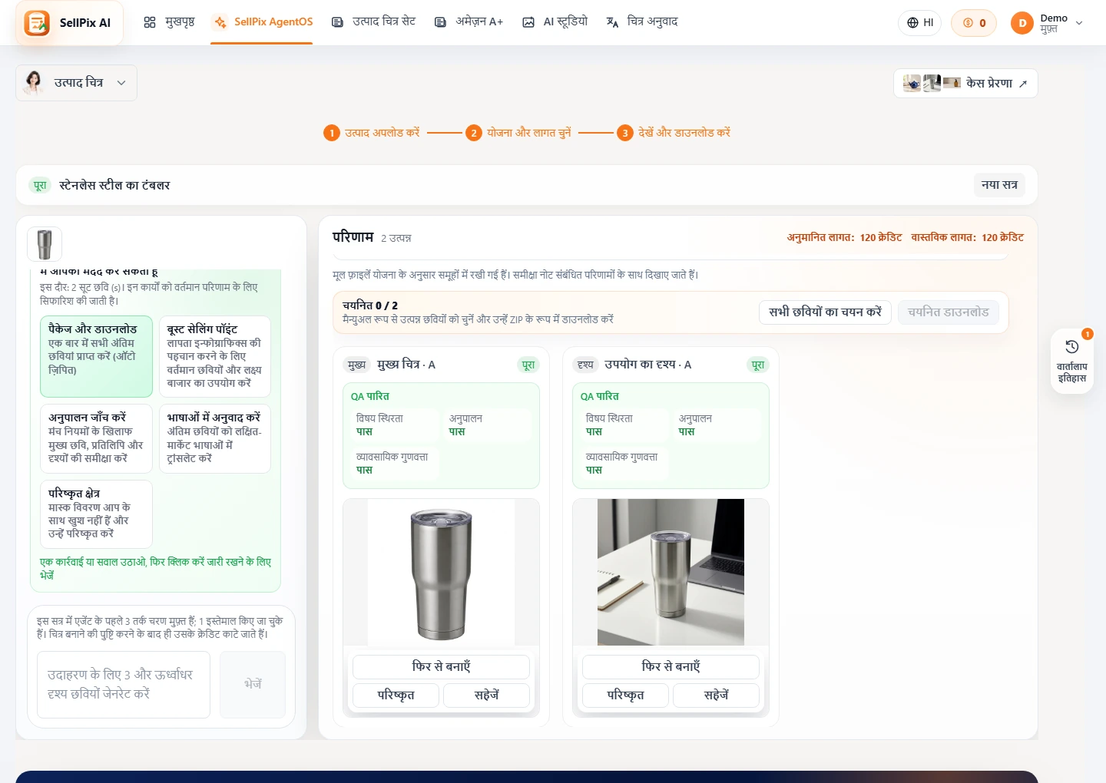
Task: Click the भेजें send button
Action: (253, 685)
